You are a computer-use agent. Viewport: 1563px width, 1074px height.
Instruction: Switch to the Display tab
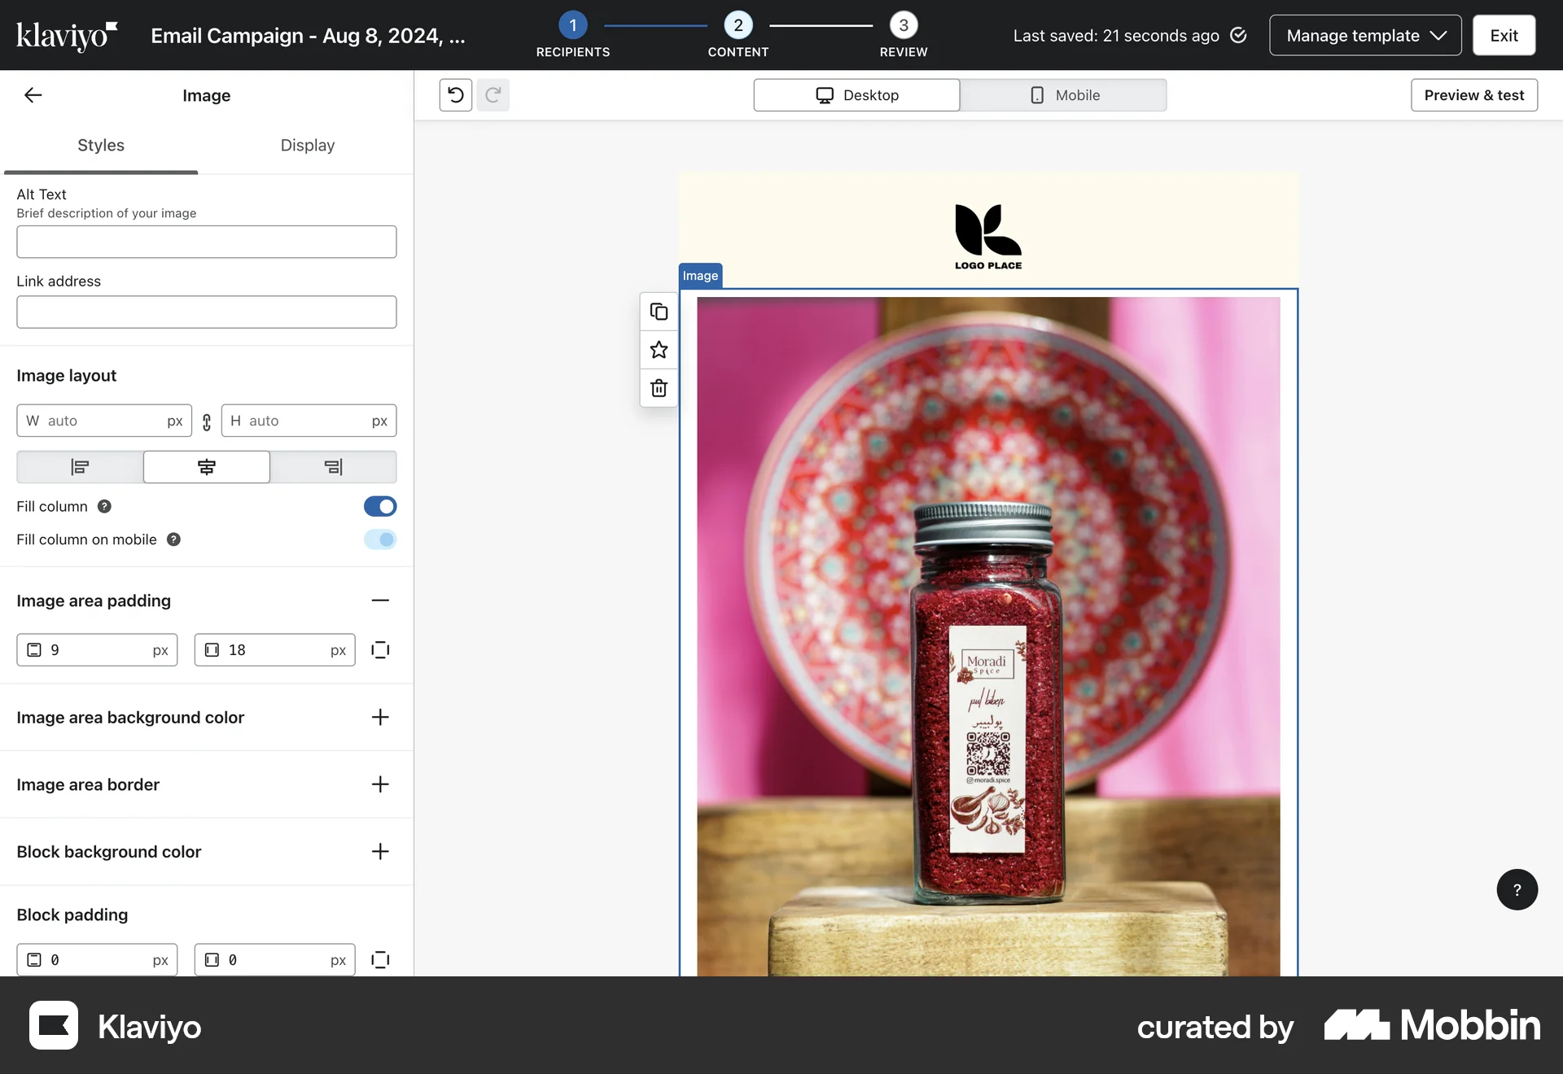[x=307, y=146]
